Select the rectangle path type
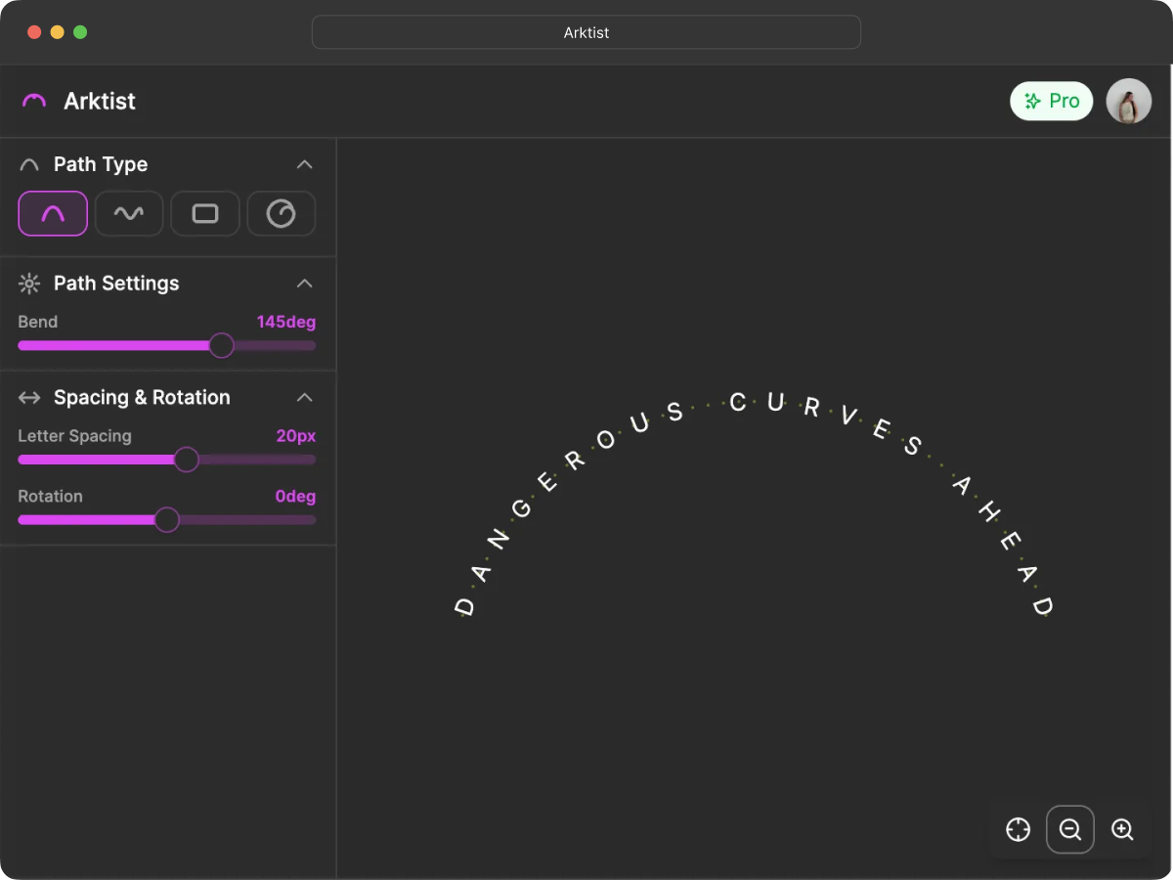Viewport: 1173px width, 880px height. click(x=205, y=213)
